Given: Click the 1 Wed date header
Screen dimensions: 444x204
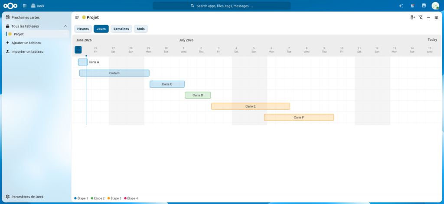Looking at the screenshot, I should coord(183,50).
